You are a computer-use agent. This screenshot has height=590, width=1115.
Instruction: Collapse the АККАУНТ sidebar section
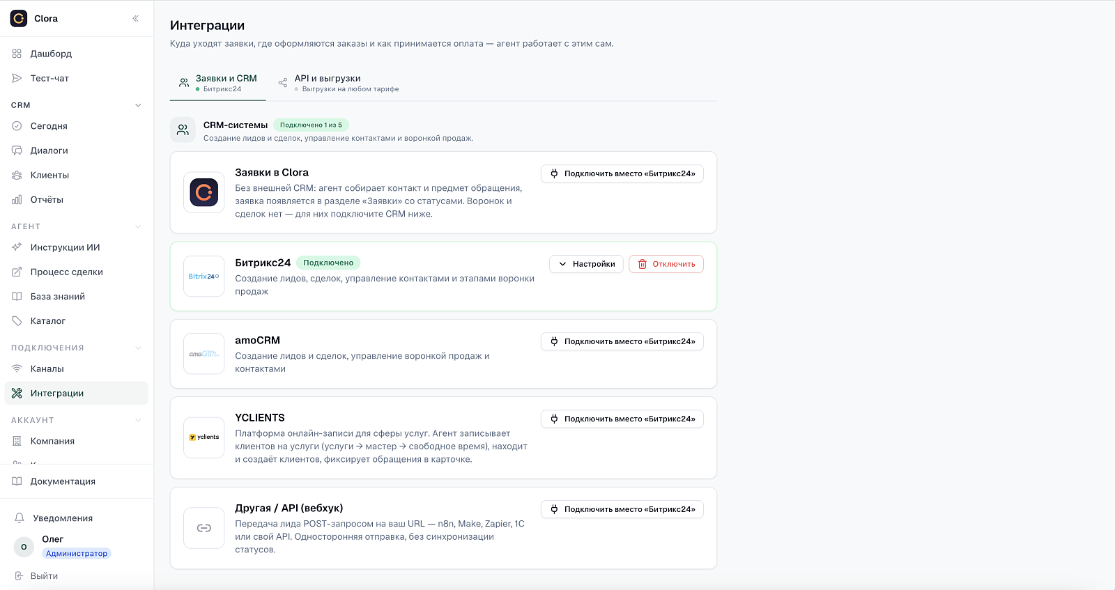138,420
